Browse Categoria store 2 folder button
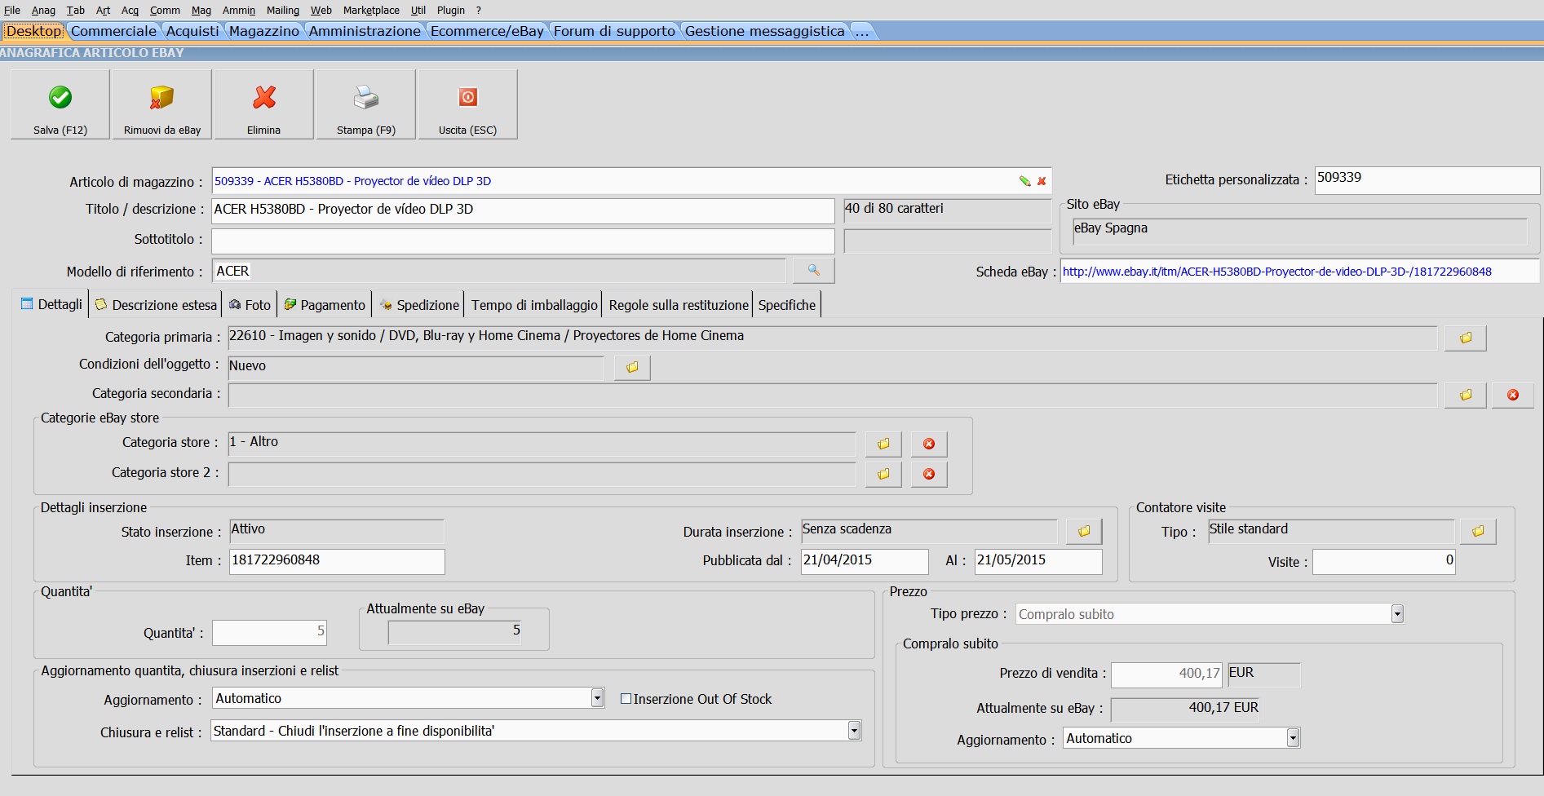 point(883,474)
